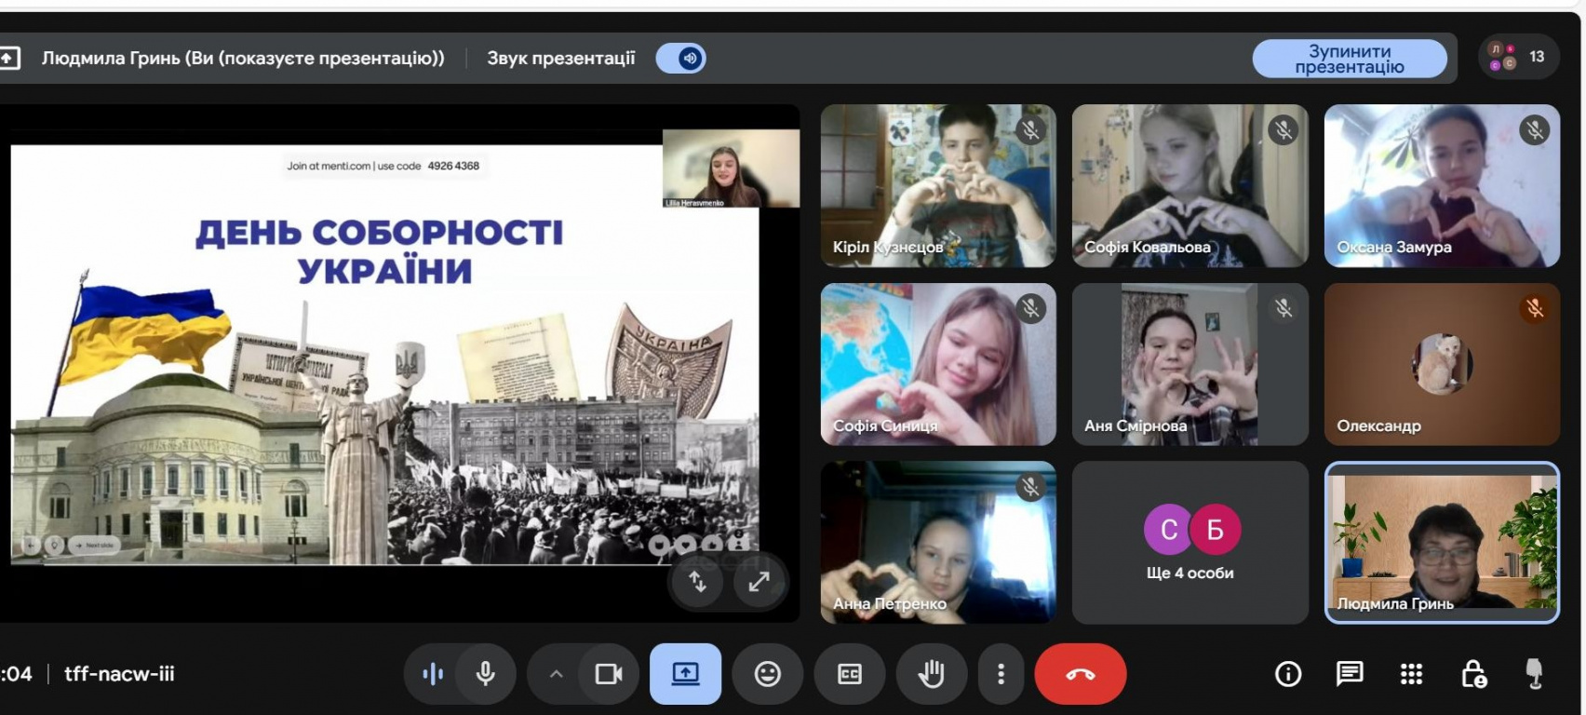Open the participants list showing 13
The height and width of the screenshot is (715, 1586).
(x=1518, y=58)
